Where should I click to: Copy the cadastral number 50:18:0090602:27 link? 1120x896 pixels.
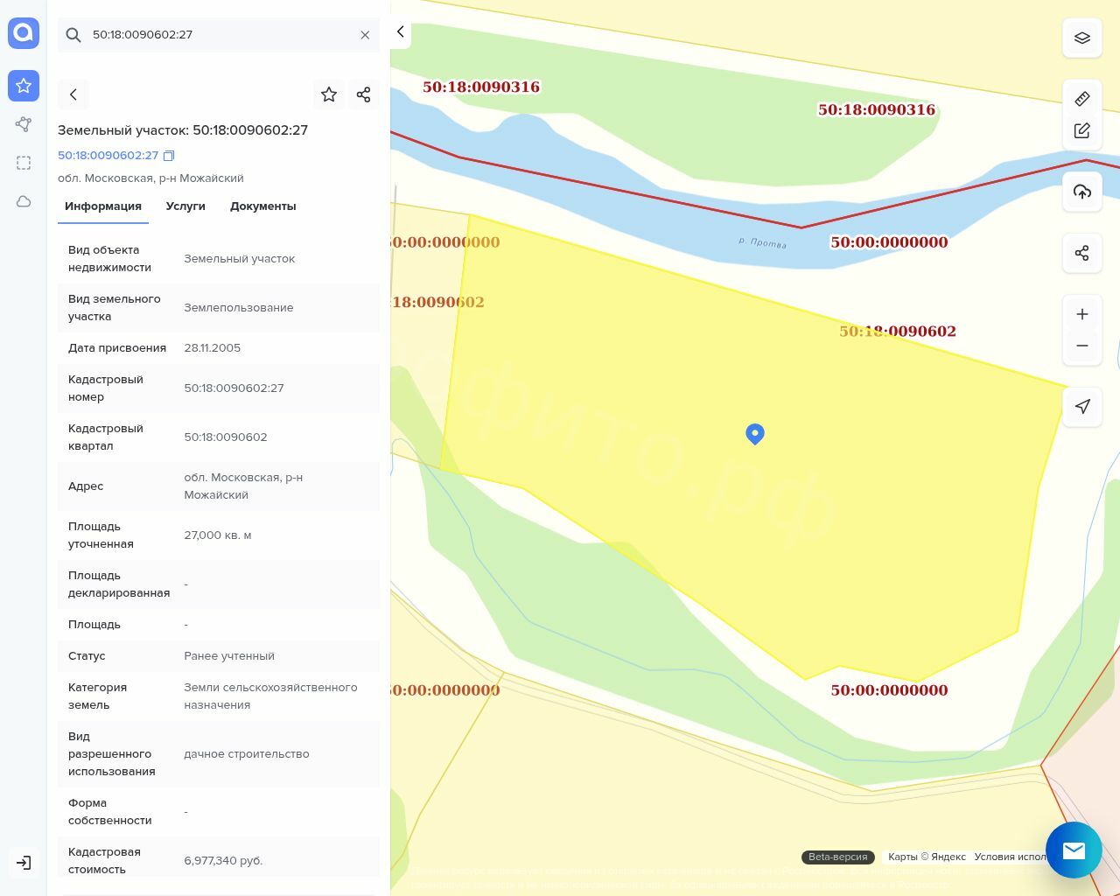click(169, 156)
